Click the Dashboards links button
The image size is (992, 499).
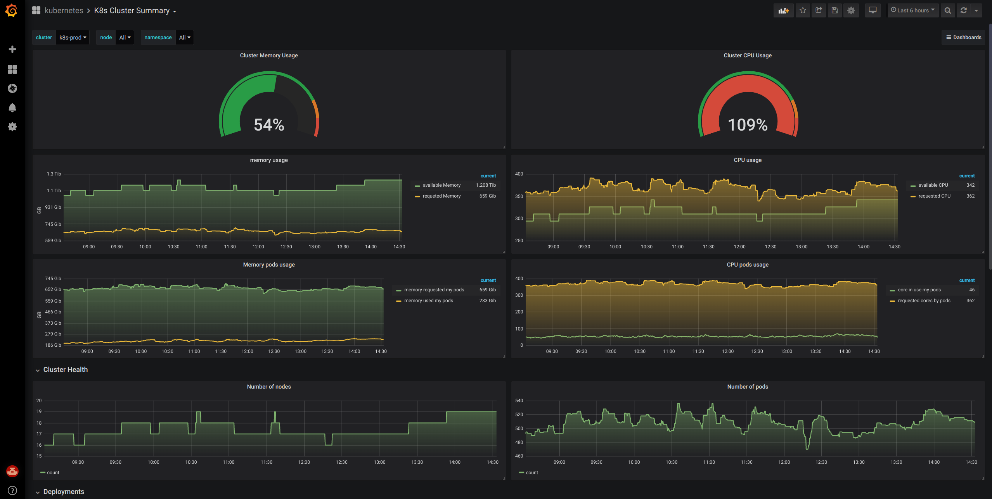point(963,38)
